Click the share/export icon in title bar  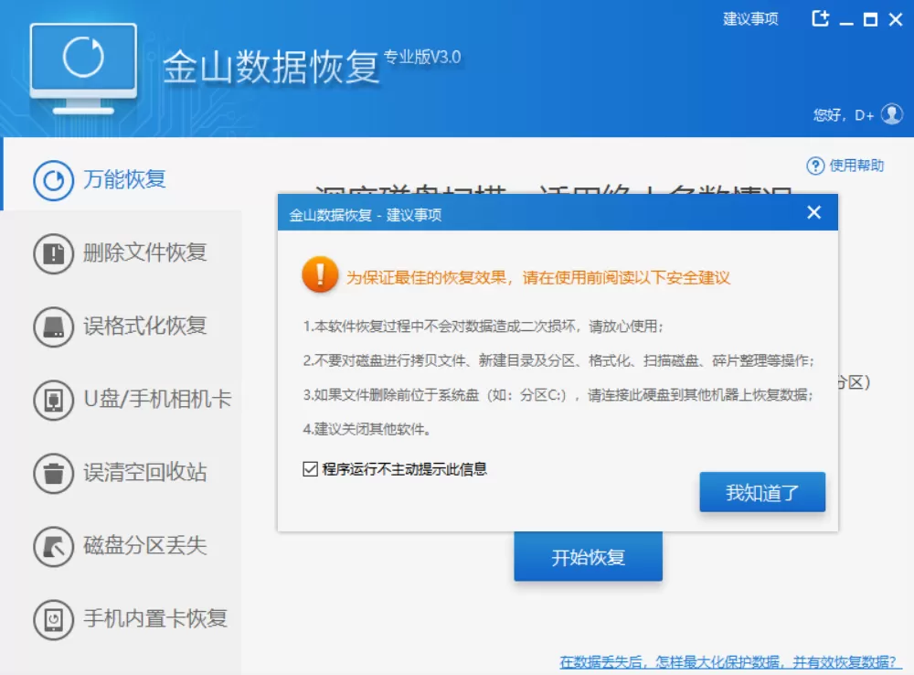[820, 18]
